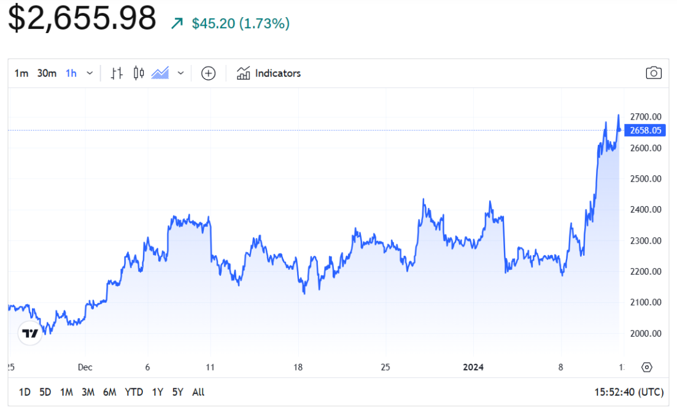Select the candlestick chart style icon

pyautogui.click(x=138, y=74)
